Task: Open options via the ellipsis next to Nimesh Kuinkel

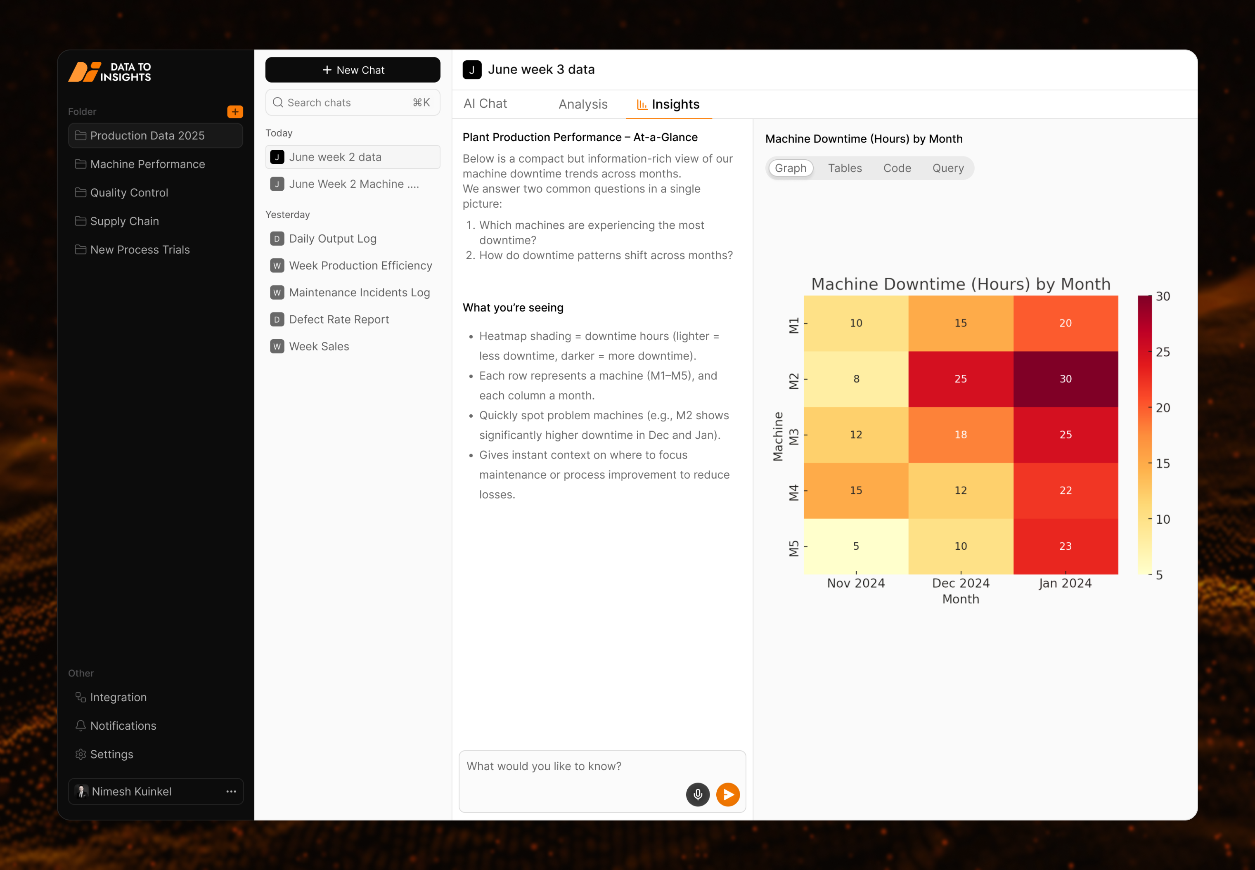Action: click(x=231, y=792)
